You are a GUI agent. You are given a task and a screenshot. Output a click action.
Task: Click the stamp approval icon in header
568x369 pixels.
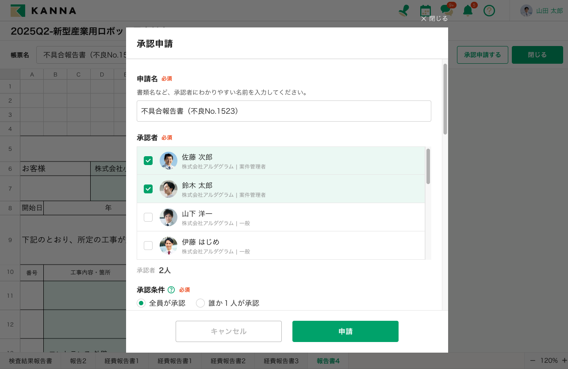coord(403,11)
